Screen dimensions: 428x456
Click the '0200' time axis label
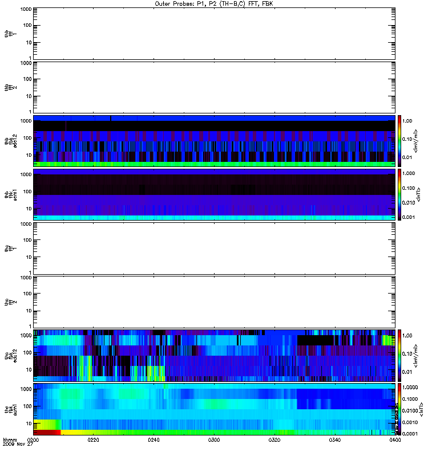tap(33, 440)
